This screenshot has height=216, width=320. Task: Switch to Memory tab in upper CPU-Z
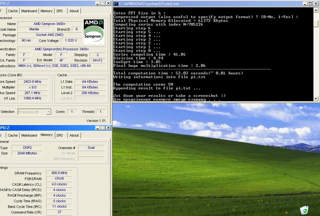pyautogui.click(x=47, y=11)
